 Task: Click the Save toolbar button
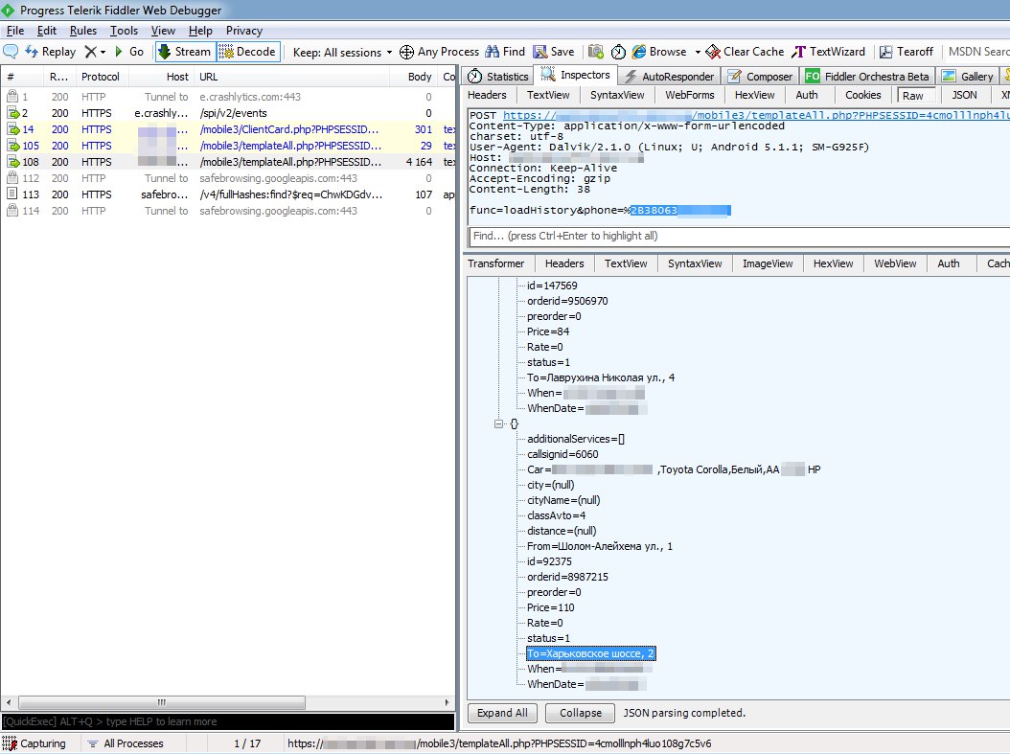pos(553,52)
